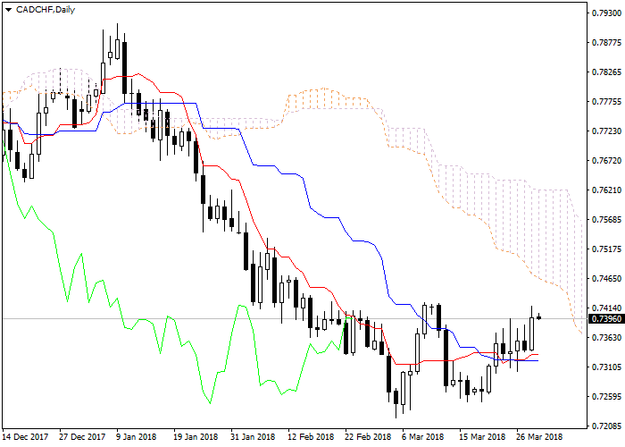Click the 9 Jan 2018 date label
625x447 pixels.
point(137,436)
